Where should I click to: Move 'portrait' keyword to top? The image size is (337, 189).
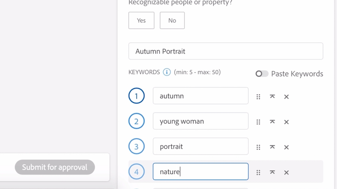272,147
